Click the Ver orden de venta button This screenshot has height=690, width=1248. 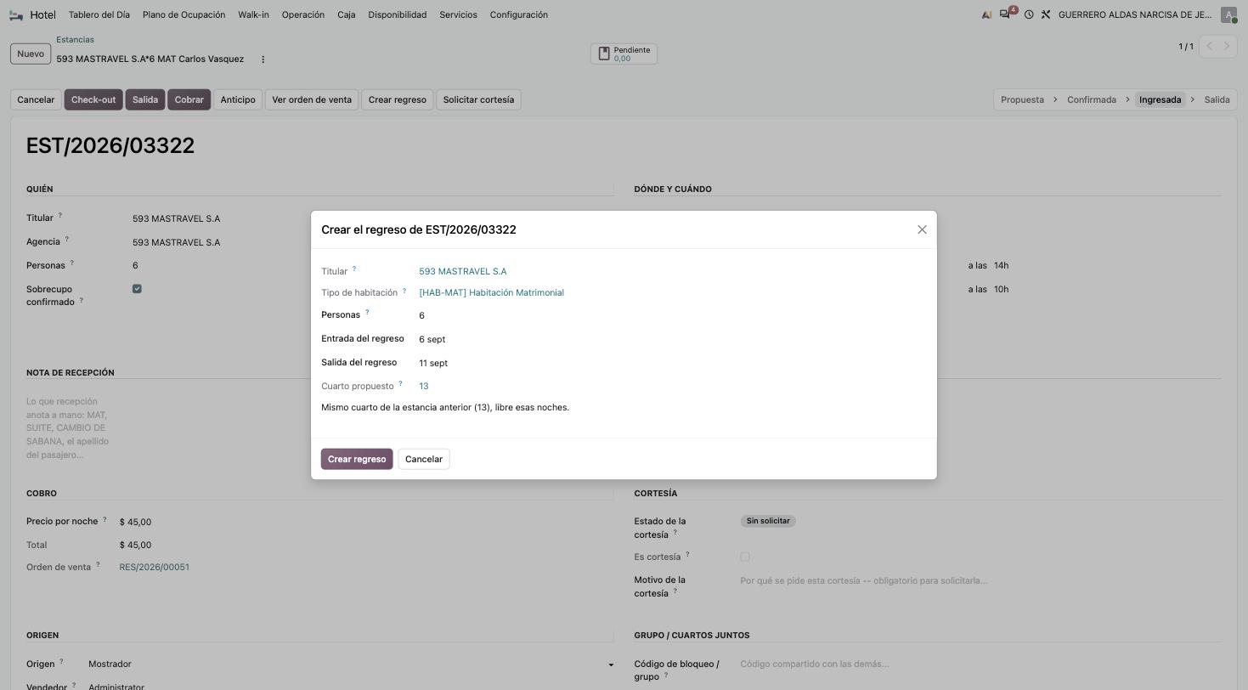click(312, 99)
